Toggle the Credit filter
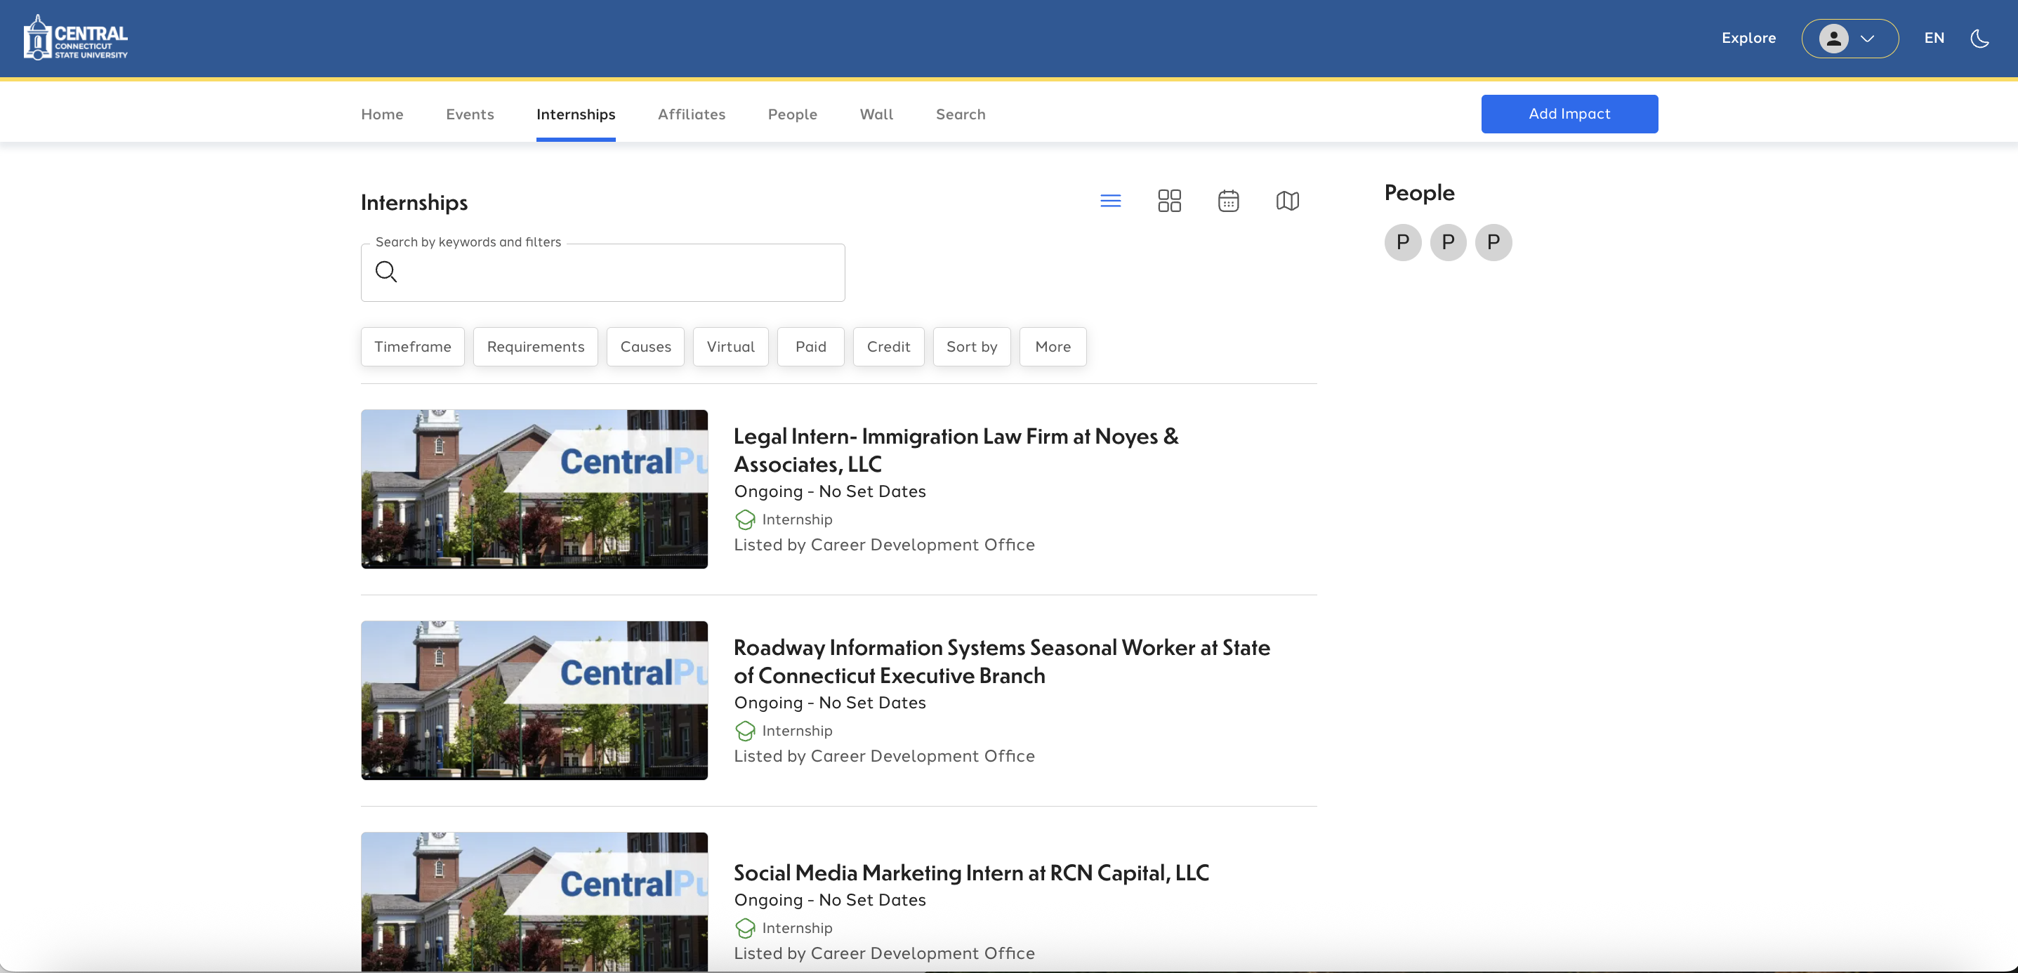Viewport: 2018px width, 973px height. pyautogui.click(x=888, y=347)
